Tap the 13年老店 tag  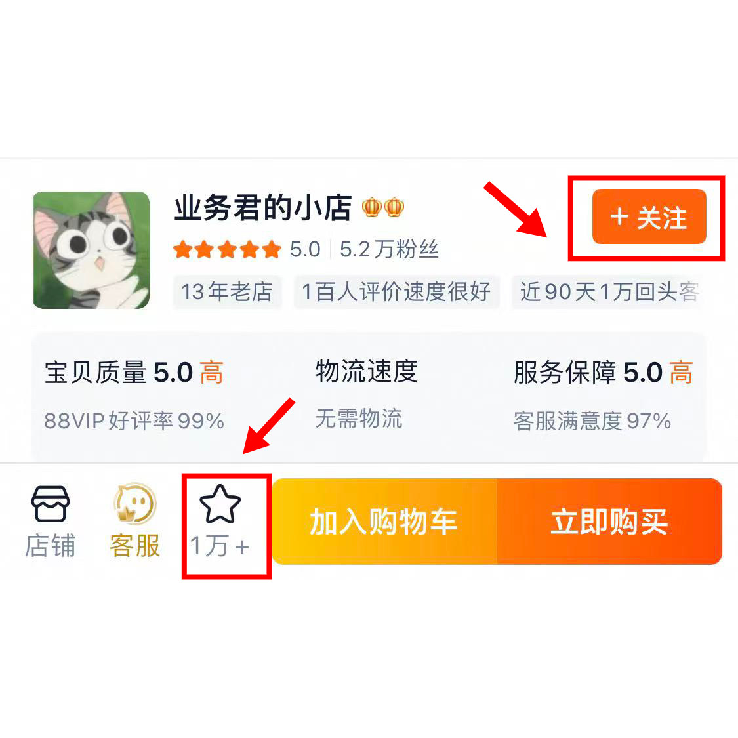pyautogui.click(x=228, y=292)
